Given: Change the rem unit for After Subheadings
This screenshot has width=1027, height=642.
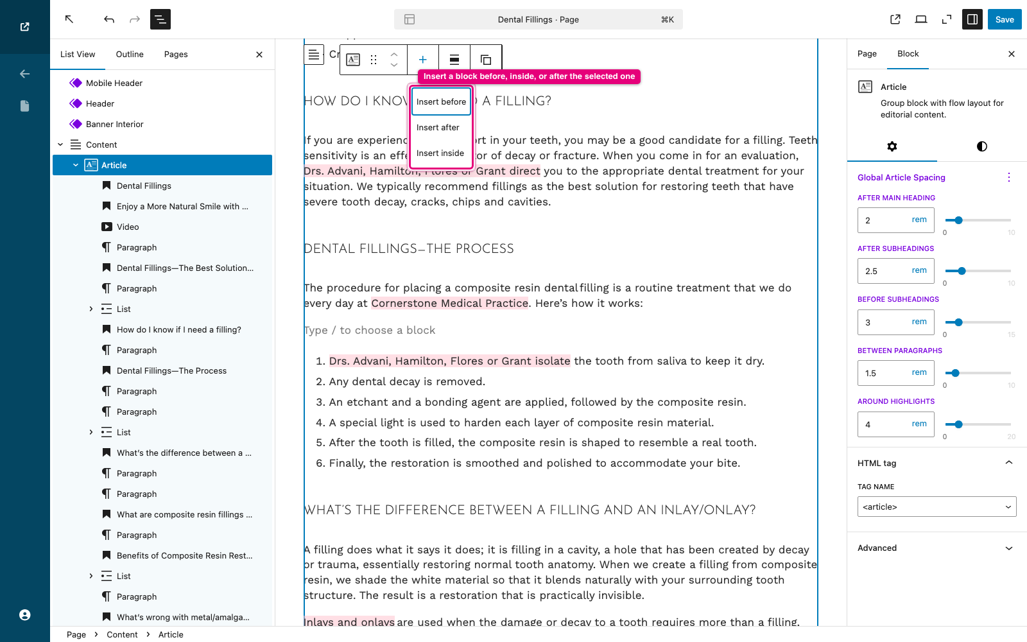Looking at the screenshot, I should point(919,270).
